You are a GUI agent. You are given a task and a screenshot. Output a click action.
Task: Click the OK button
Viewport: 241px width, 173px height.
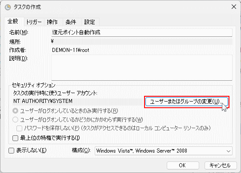coord(183,165)
